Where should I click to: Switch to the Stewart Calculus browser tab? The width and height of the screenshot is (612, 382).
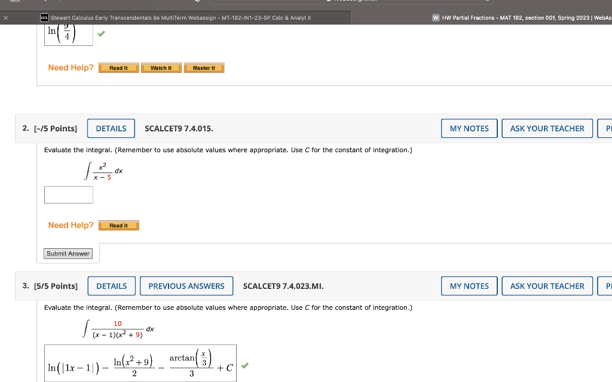pos(179,17)
